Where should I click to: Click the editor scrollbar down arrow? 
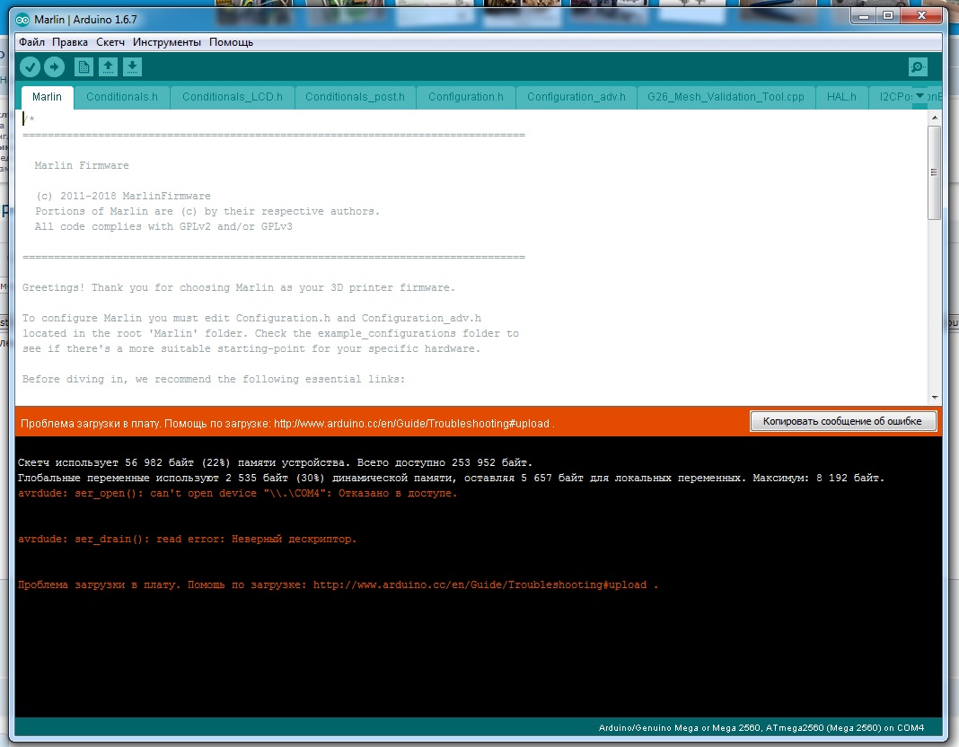[934, 398]
